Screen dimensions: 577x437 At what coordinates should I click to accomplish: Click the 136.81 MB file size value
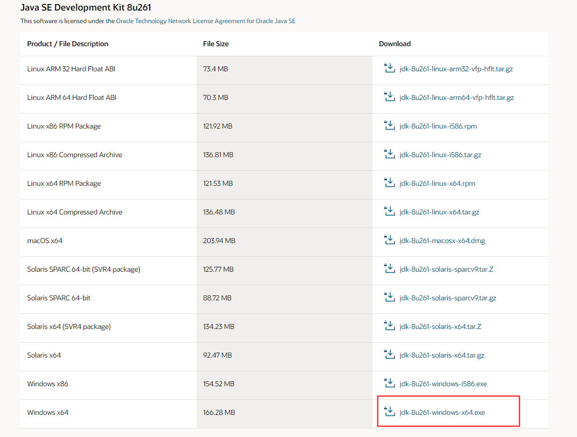(x=218, y=155)
